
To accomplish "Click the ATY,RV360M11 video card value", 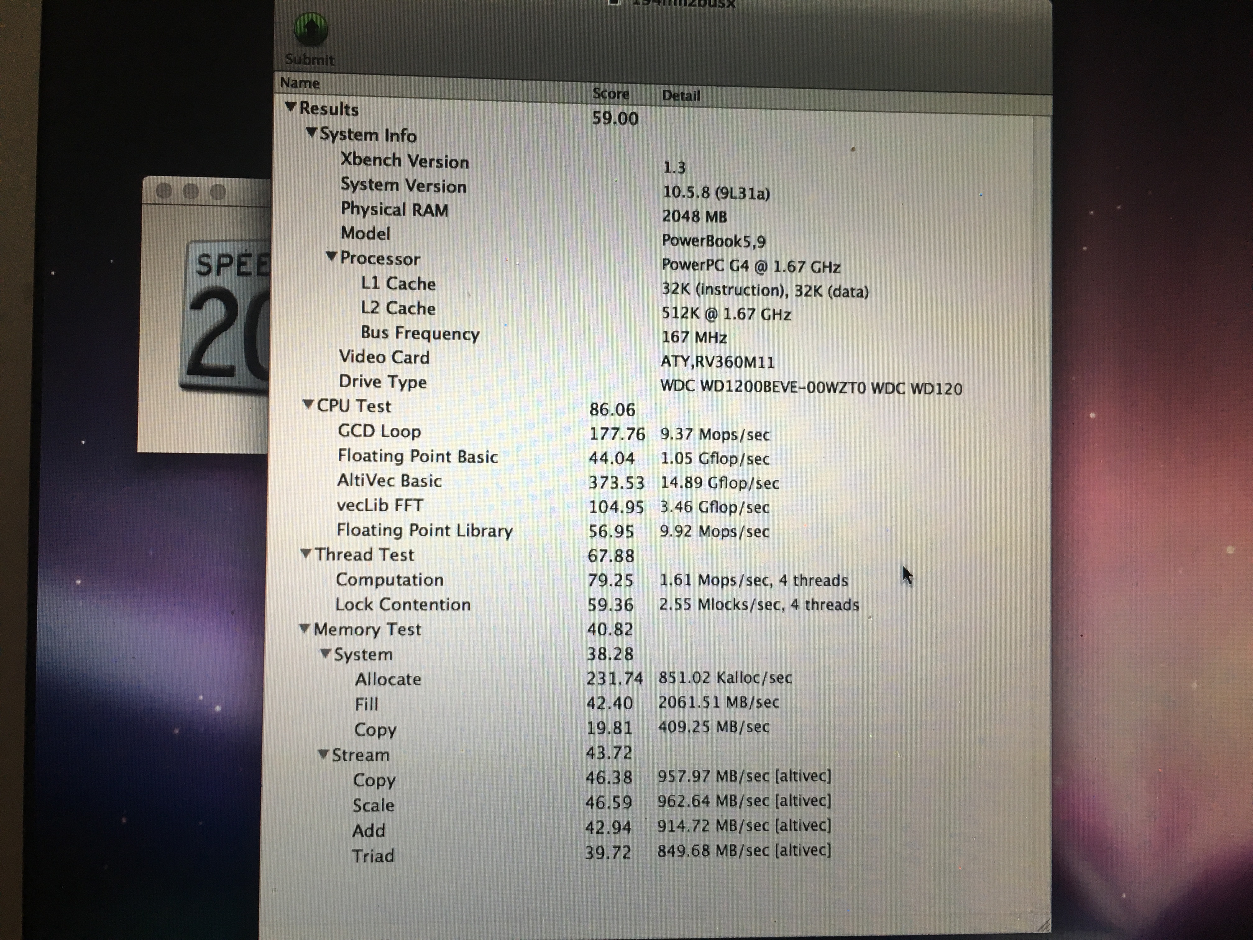I will pos(717,362).
